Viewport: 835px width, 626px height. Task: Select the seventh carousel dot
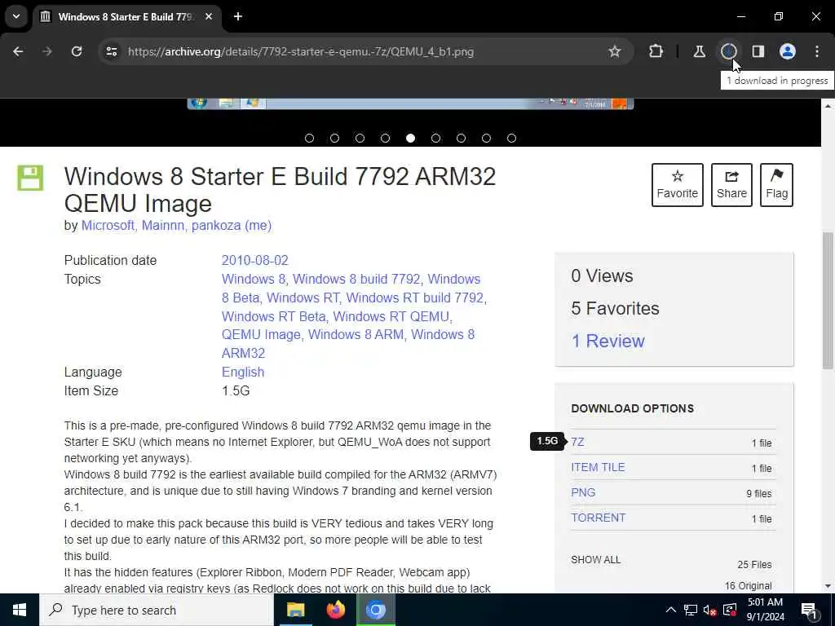tap(461, 139)
